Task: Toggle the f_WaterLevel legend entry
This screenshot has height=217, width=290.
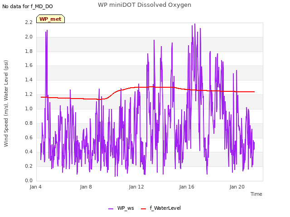Action: (x=161, y=208)
